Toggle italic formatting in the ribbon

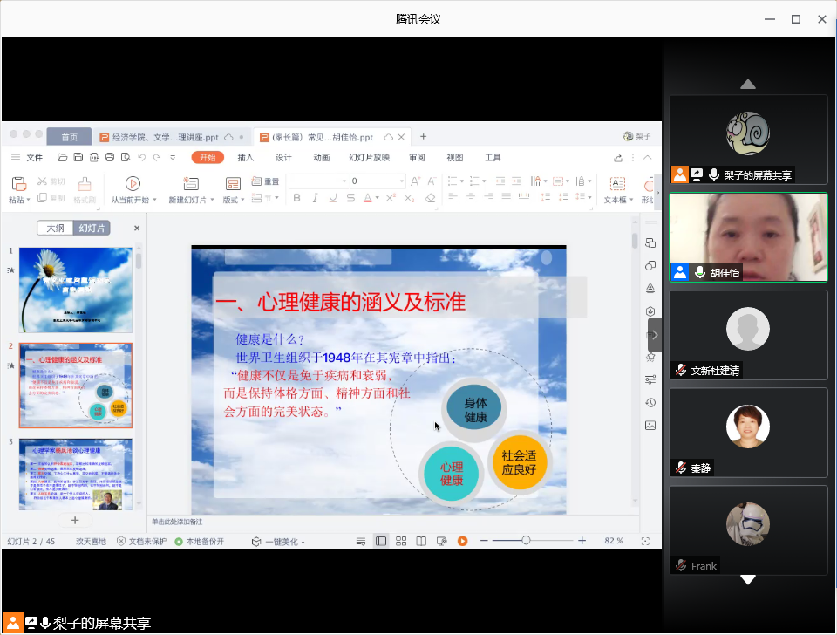[315, 198]
